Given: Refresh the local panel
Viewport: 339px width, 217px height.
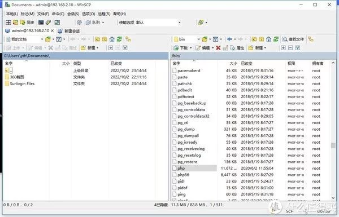Looking at the screenshot, I should tap(119, 39).
